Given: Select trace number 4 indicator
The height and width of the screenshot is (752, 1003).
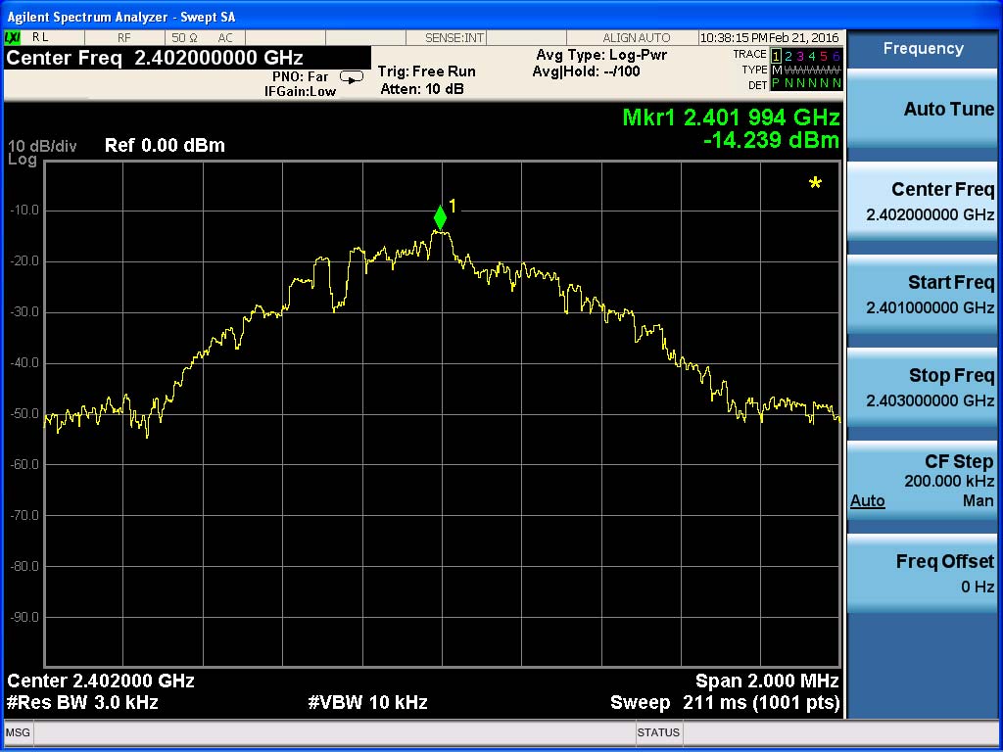Looking at the screenshot, I should (x=812, y=56).
